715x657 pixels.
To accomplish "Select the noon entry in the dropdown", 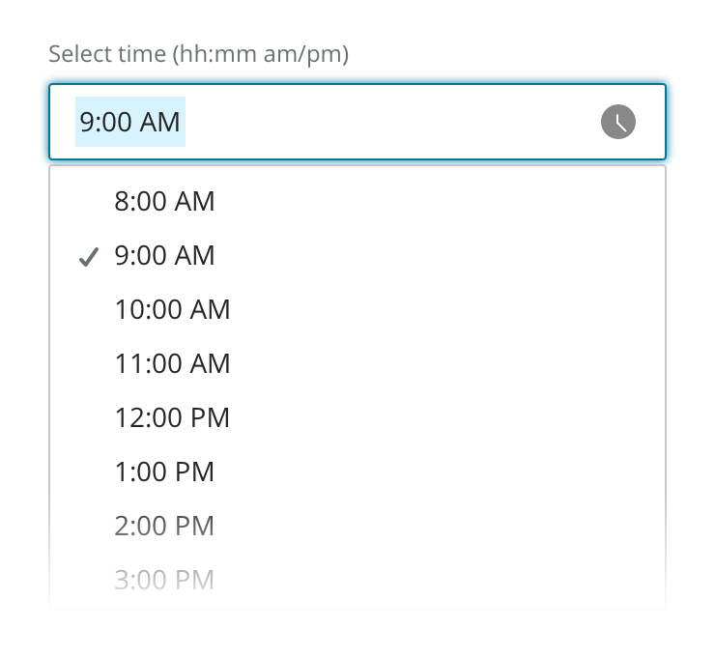I will tap(172, 418).
